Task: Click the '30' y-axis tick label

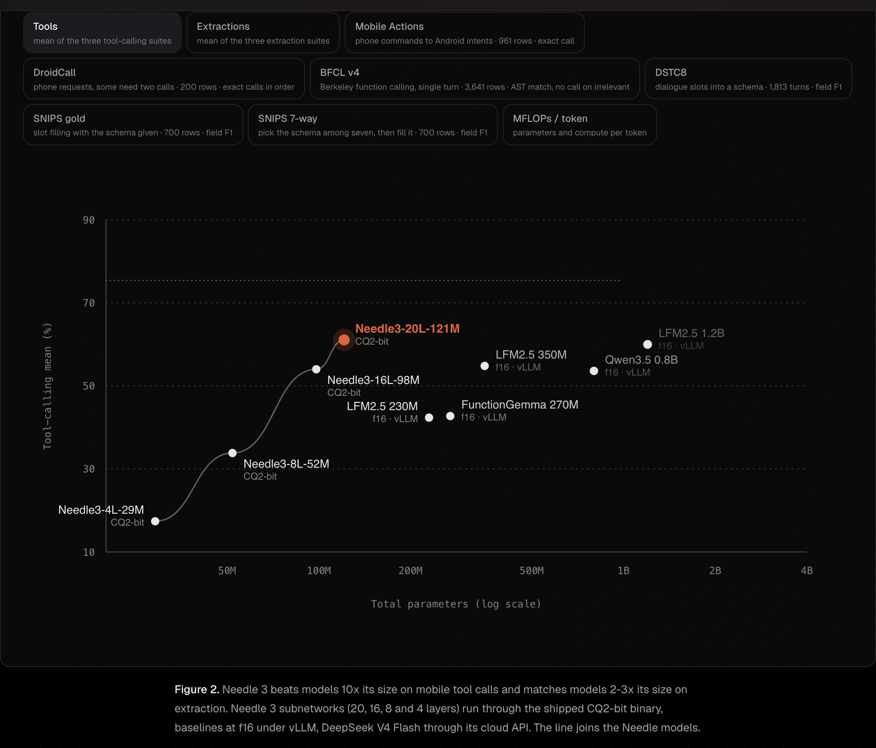Action: [89, 469]
